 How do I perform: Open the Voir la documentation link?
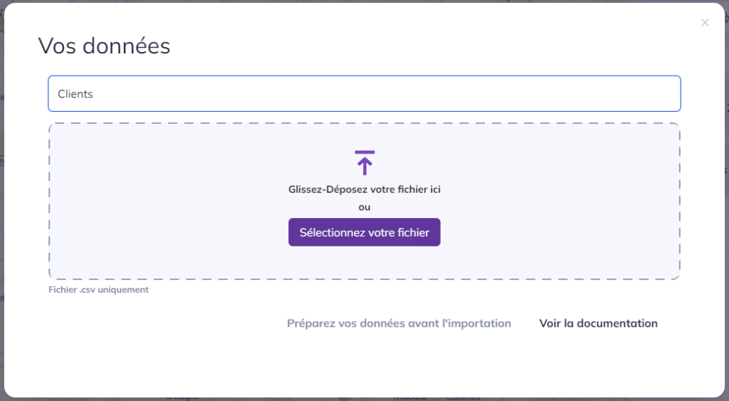point(598,323)
